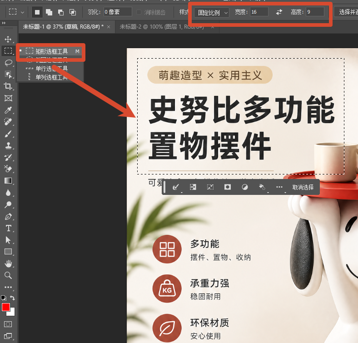This screenshot has height=343, width=358.
Task: Select the Eraser tool
Action: coord(8,169)
